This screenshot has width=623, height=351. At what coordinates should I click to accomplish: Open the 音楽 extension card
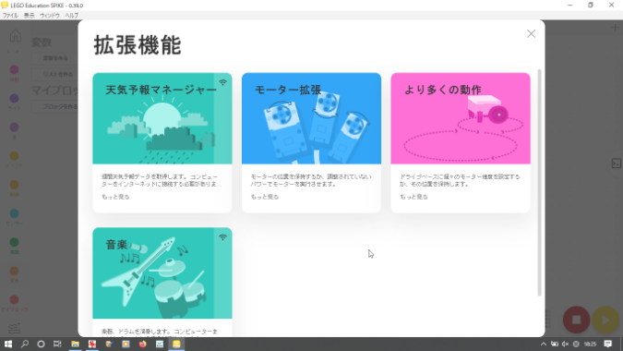click(x=162, y=282)
